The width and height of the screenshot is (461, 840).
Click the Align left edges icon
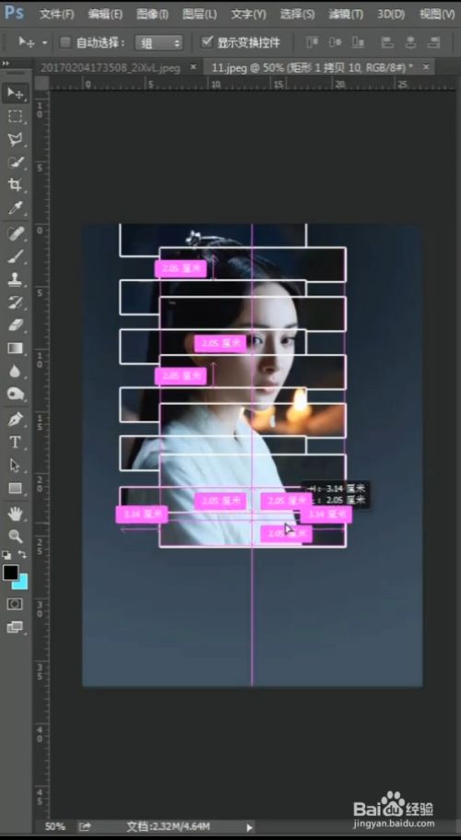[387, 42]
